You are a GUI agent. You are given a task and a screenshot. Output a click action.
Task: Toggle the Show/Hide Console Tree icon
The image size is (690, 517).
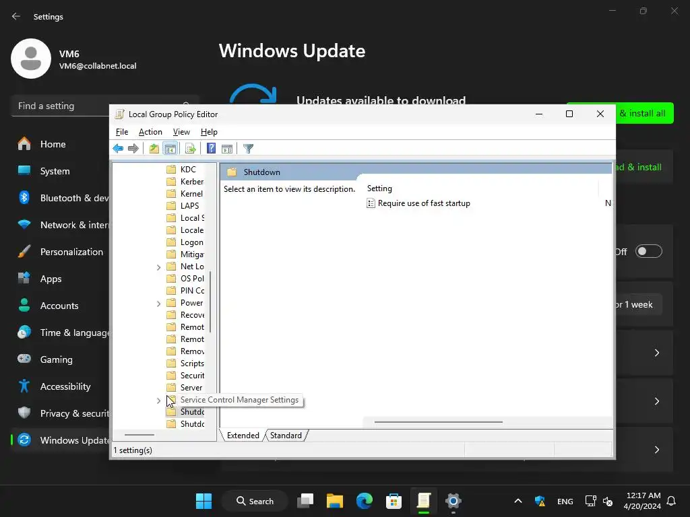click(170, 149)
